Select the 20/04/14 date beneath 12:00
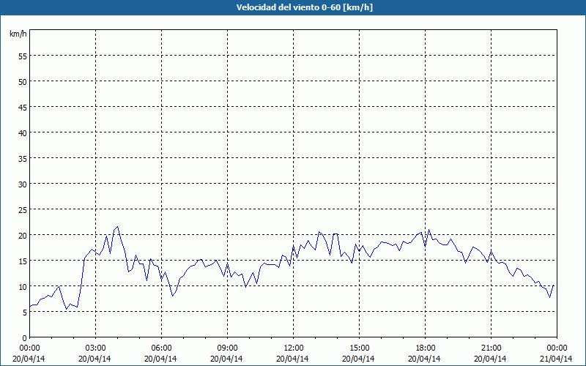Viewport: 586px width, 366px height. coord(292,359)
